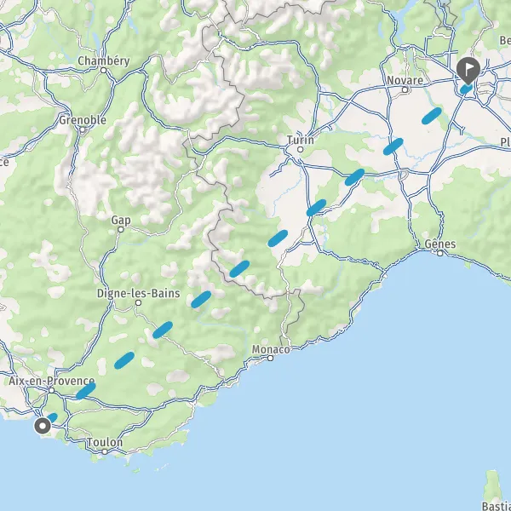Select the Toulon city marker
511x511 pixels.
click(x=105, y=451)
